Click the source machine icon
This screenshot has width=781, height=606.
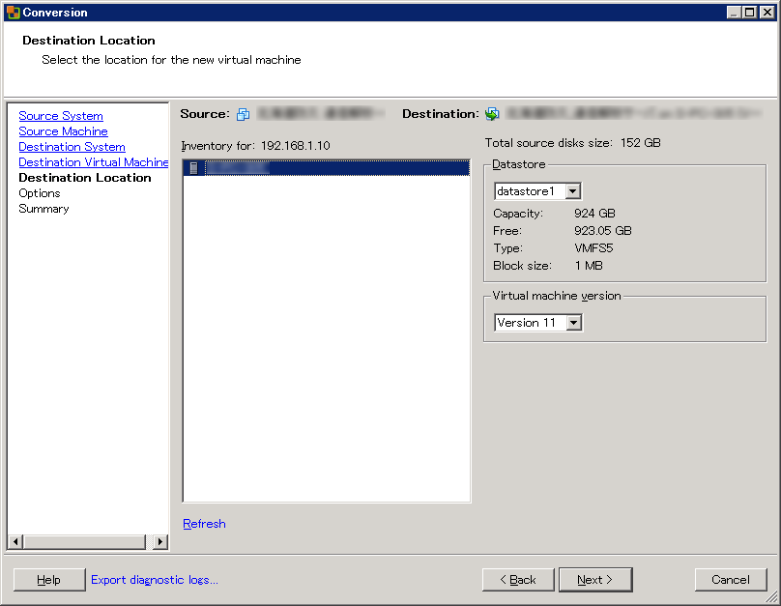pyautogui.click(x=244, y=114)
